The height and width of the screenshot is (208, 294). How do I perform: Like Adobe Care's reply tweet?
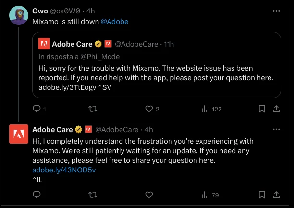149,195
